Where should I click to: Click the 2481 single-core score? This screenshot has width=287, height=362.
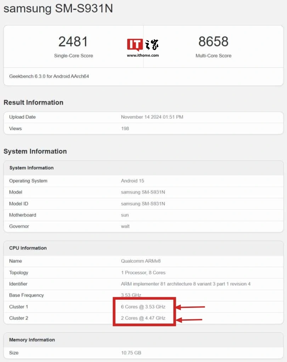tap(73, 42)
